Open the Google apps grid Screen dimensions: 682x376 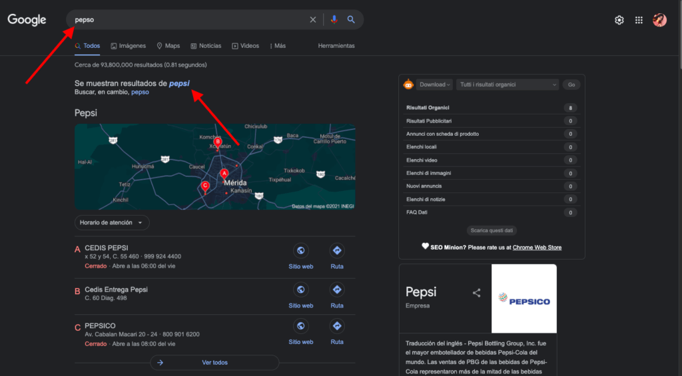tap(639, 20)
